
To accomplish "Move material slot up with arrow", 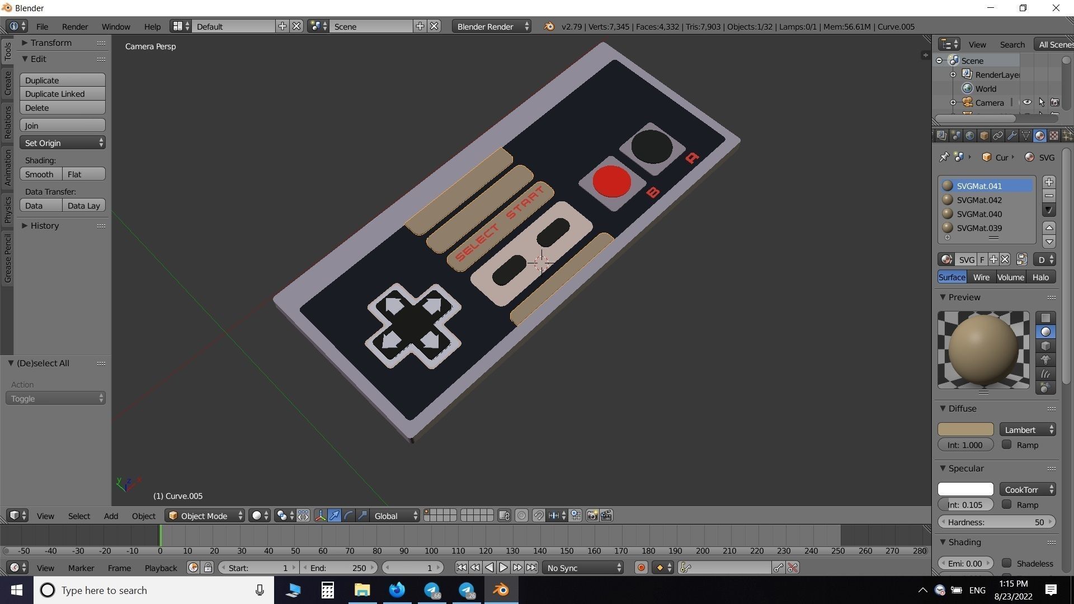I will coord(1049,228).
